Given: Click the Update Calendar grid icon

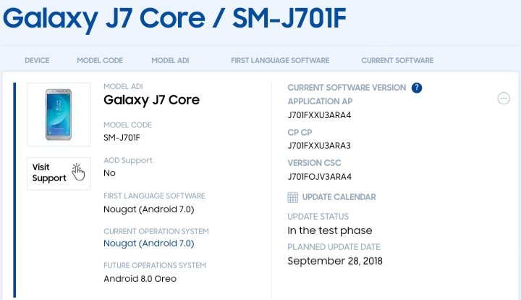Looking at the screenshot, I should (x=293, y=197).
